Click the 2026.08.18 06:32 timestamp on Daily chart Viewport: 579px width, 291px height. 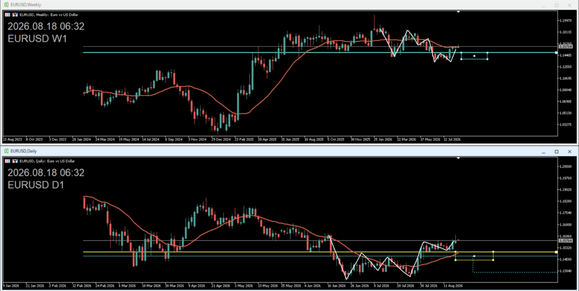(46, 173)
